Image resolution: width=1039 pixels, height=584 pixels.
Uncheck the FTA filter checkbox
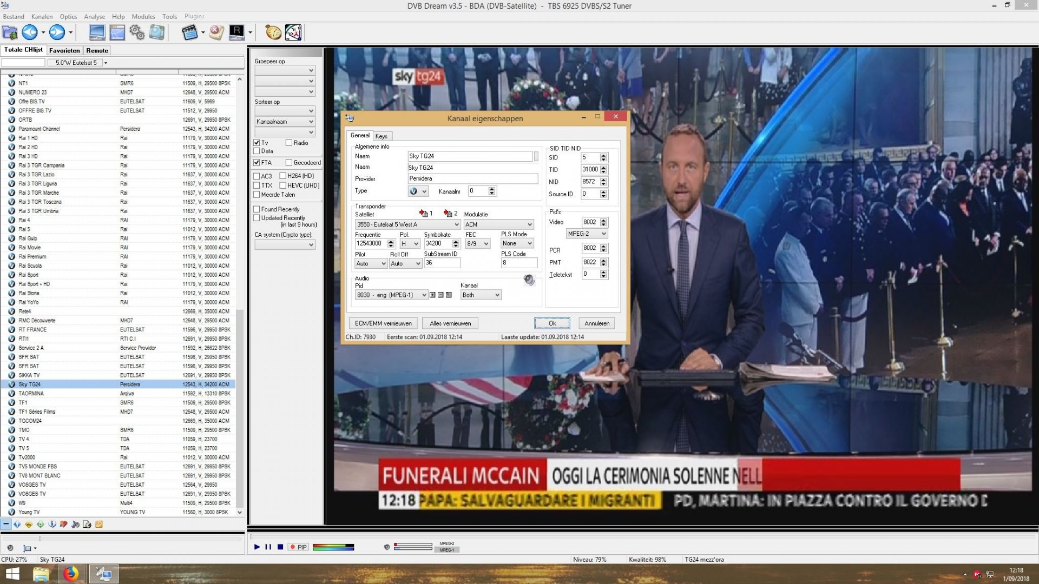pos(257,162)
